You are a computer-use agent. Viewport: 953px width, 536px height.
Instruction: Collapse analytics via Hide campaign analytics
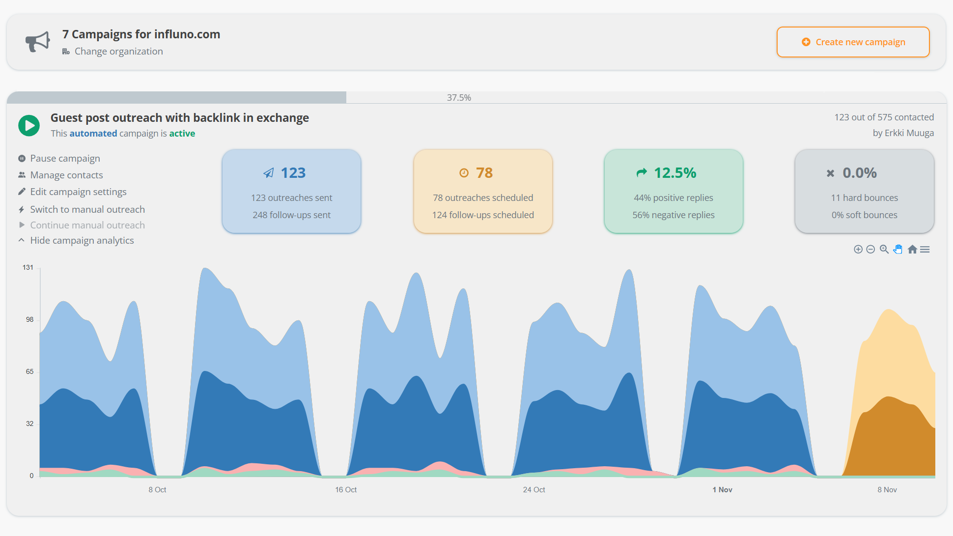pyautogui.click(x=82, y=240)
